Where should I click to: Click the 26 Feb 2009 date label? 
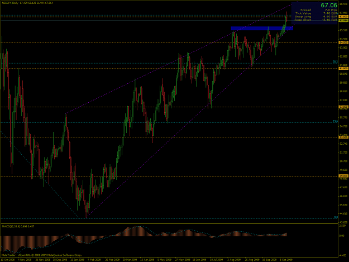(112, 260)
